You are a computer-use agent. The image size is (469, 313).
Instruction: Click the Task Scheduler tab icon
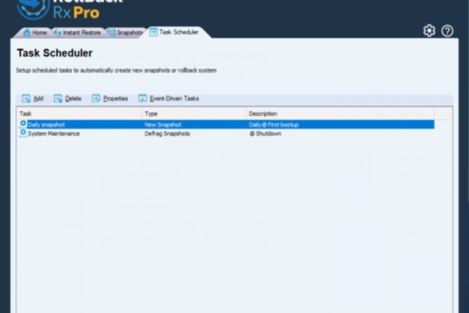tap(153, 32)
